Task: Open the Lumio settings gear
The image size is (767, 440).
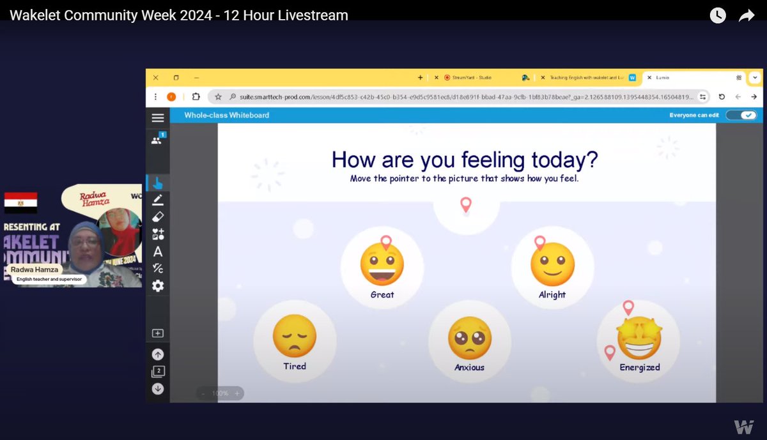Action: coord(158,286)
